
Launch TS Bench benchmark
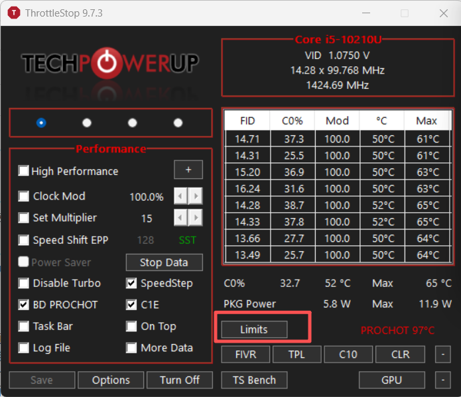254,380
